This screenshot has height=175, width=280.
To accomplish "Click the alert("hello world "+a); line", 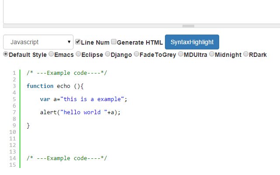I will [80, 112].
